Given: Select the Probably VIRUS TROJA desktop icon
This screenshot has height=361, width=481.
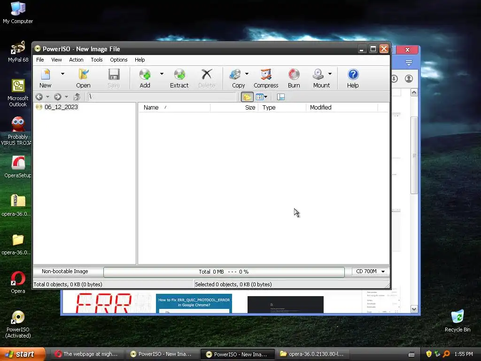Looking at the screenshot, I should tap(18, 132).
